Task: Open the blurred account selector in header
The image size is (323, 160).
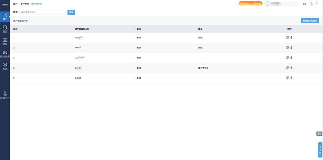Action: tap(281, 4)
